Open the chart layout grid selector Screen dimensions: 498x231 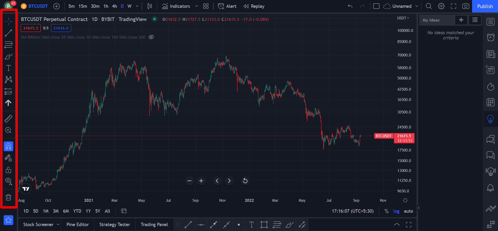[x=206, y=6]
